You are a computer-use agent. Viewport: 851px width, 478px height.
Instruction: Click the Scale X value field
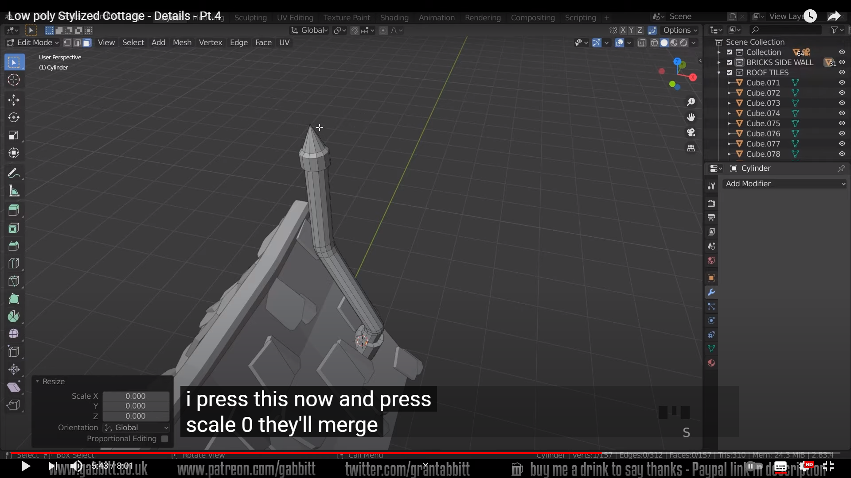point(136,396)
